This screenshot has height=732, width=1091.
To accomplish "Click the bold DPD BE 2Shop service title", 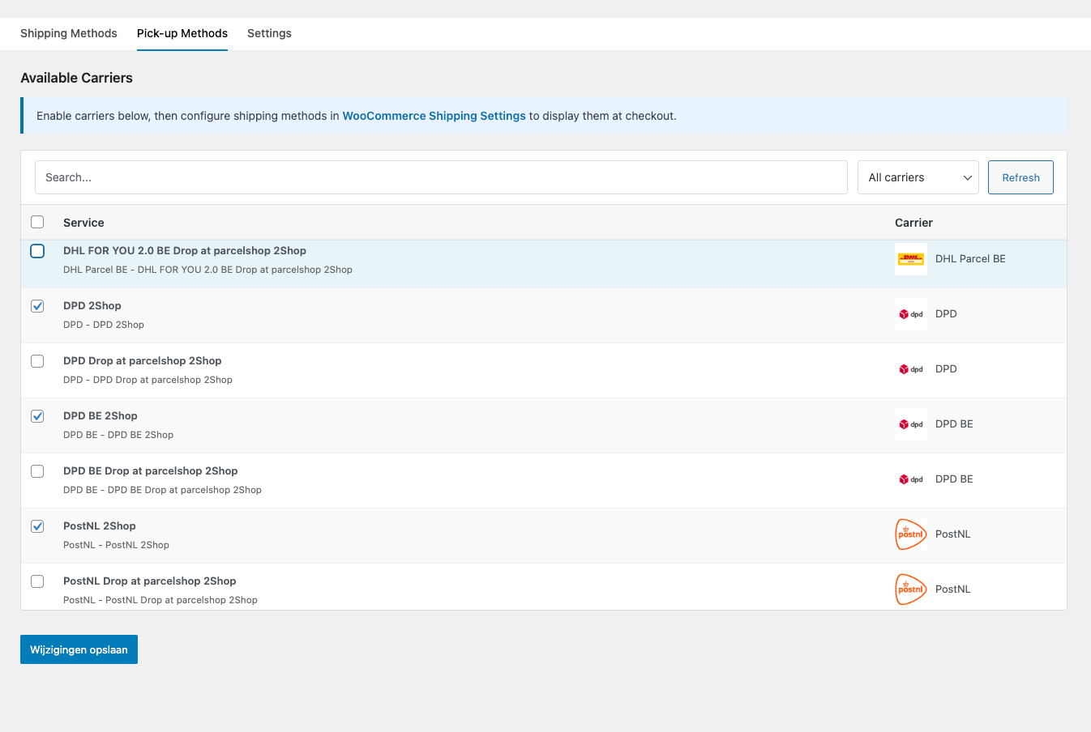I will [101, 416].
